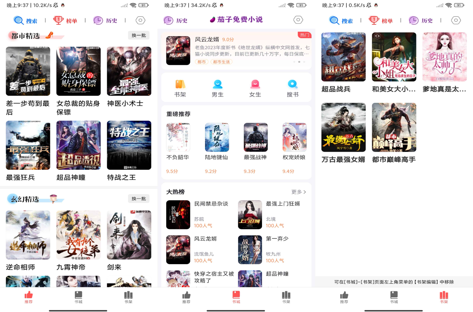Viewport: 473px width, 312px height.
Task: Refresh 都市精选 with 换一批 button
Action: pyautogui.click(x=139, y=35)
